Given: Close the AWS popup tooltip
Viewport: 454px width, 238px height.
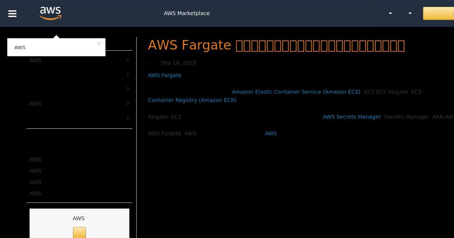Looking at the screenshot, I should pyautogui.click(x=99, y=43).
